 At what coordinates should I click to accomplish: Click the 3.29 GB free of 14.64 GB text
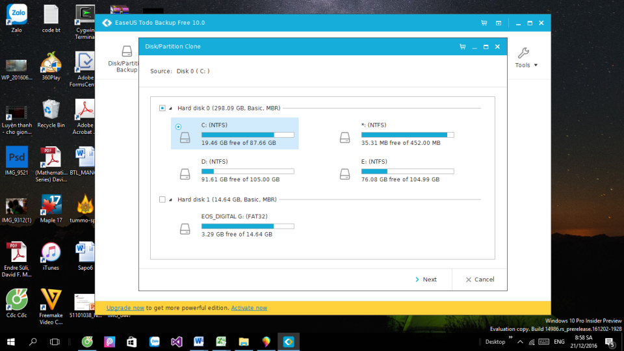pos(237,235)
